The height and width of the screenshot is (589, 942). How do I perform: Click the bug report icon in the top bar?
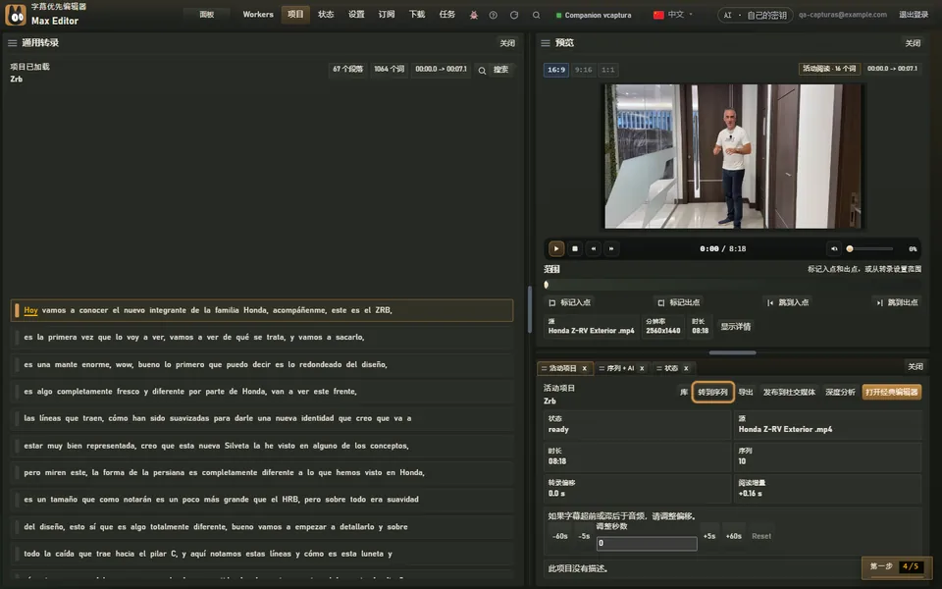click(473, 15)
